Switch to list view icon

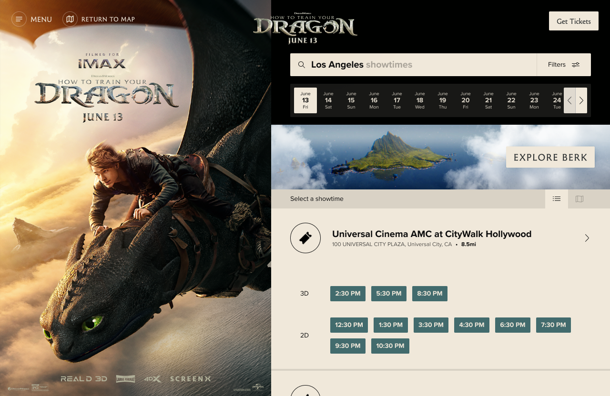coord(557,199)
